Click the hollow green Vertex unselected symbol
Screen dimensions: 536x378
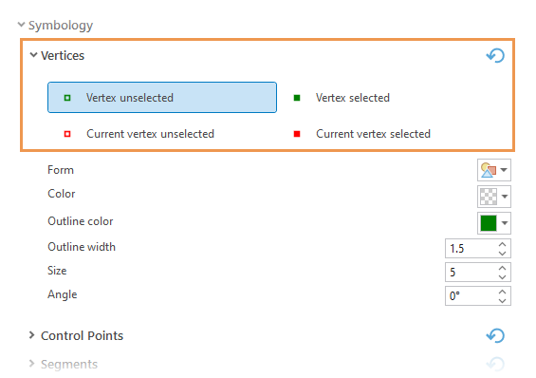(67, 98)
